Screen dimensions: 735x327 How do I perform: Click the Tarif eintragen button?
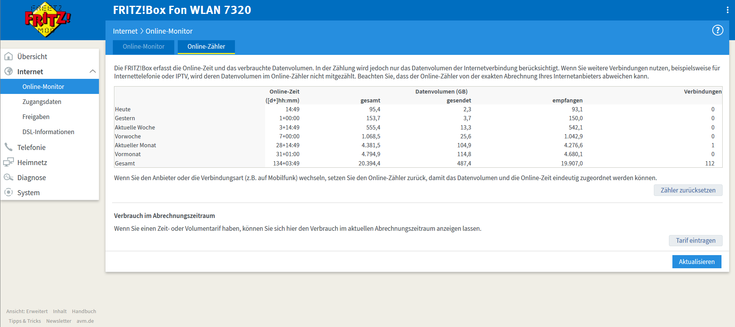tap(695, 240)
